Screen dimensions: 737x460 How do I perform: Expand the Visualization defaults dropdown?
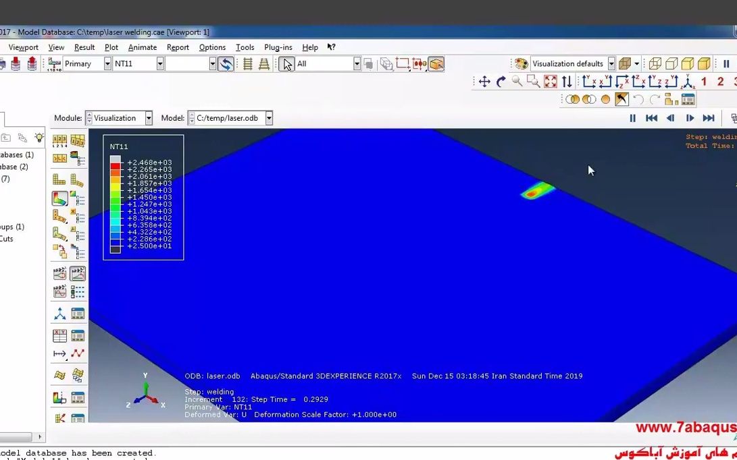(x=611, y=63)
